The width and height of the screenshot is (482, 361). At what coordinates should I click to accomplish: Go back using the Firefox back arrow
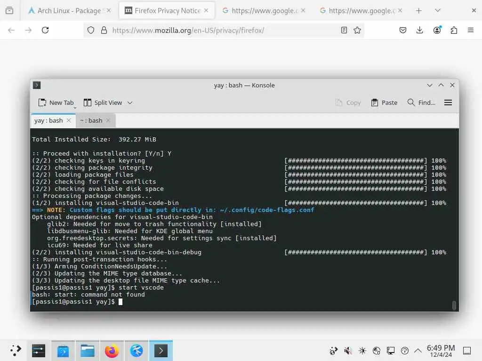click(x=11, y=30)
